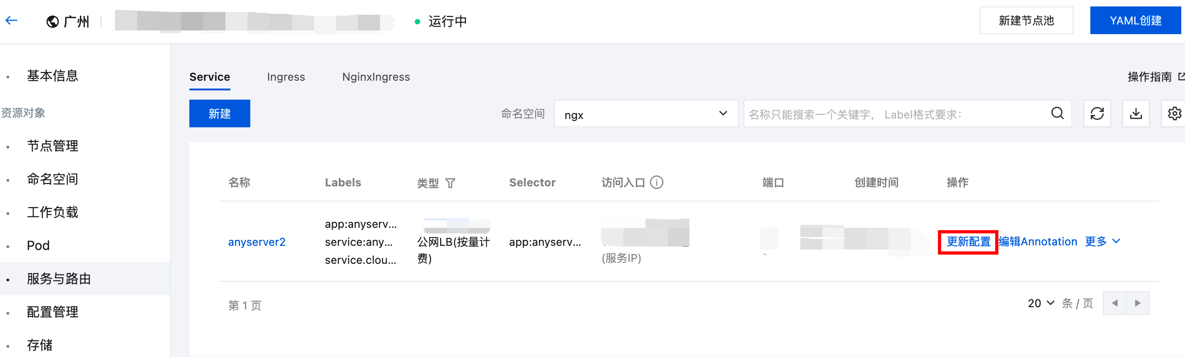The image size is (1185, 357).
Task: Change the 20 条/页 page size
Action: tap(1041, 303)
